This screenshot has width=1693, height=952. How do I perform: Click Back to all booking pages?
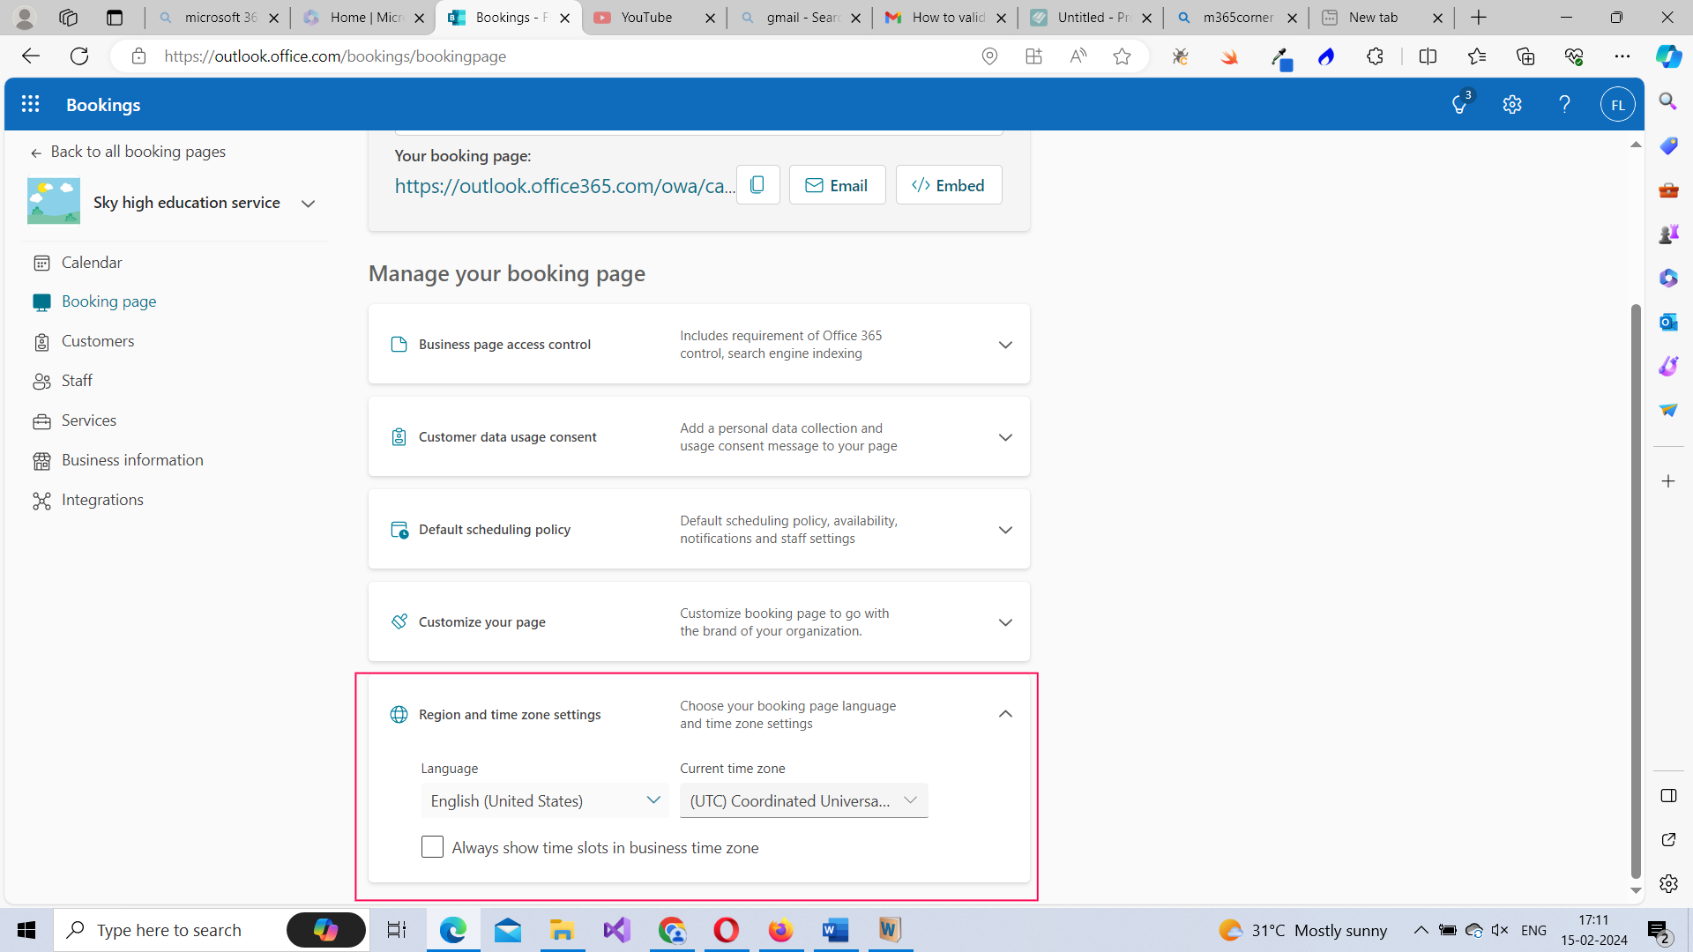pyautogui.click(x=138, y=152)
